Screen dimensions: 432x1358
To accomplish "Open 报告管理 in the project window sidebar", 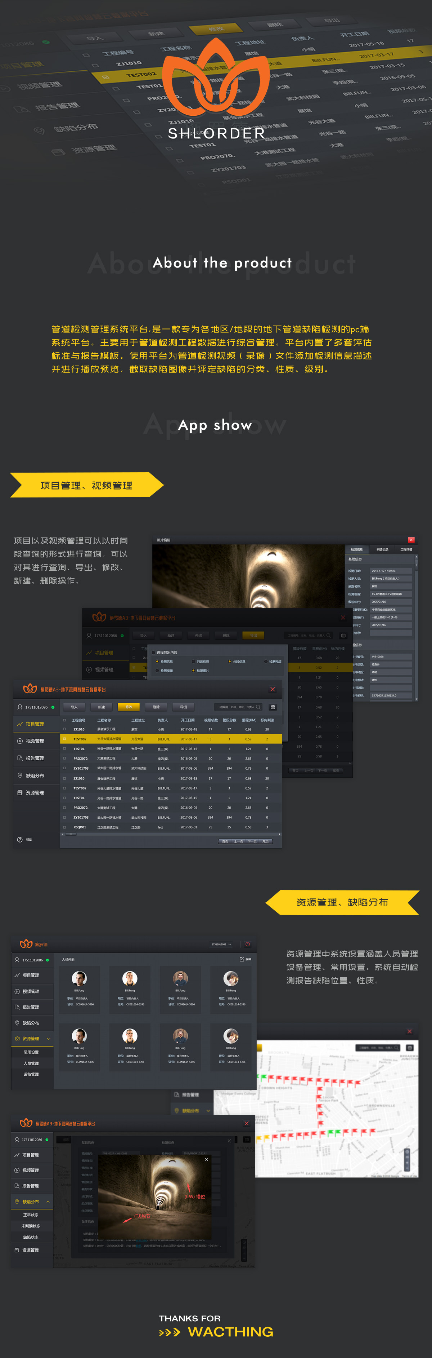I will click(35, 758).
